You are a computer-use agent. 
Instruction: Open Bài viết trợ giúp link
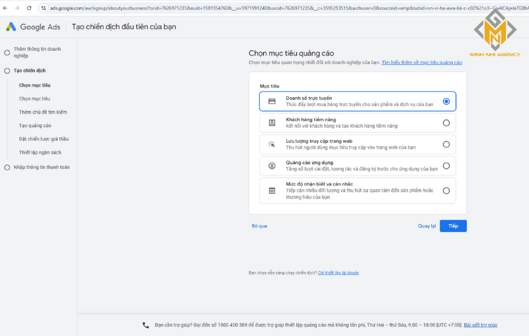coord(481,325)
